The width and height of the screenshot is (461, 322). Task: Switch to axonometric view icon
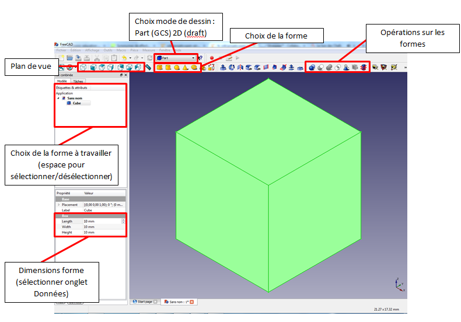pyautogui.click(x=82, y=68)
